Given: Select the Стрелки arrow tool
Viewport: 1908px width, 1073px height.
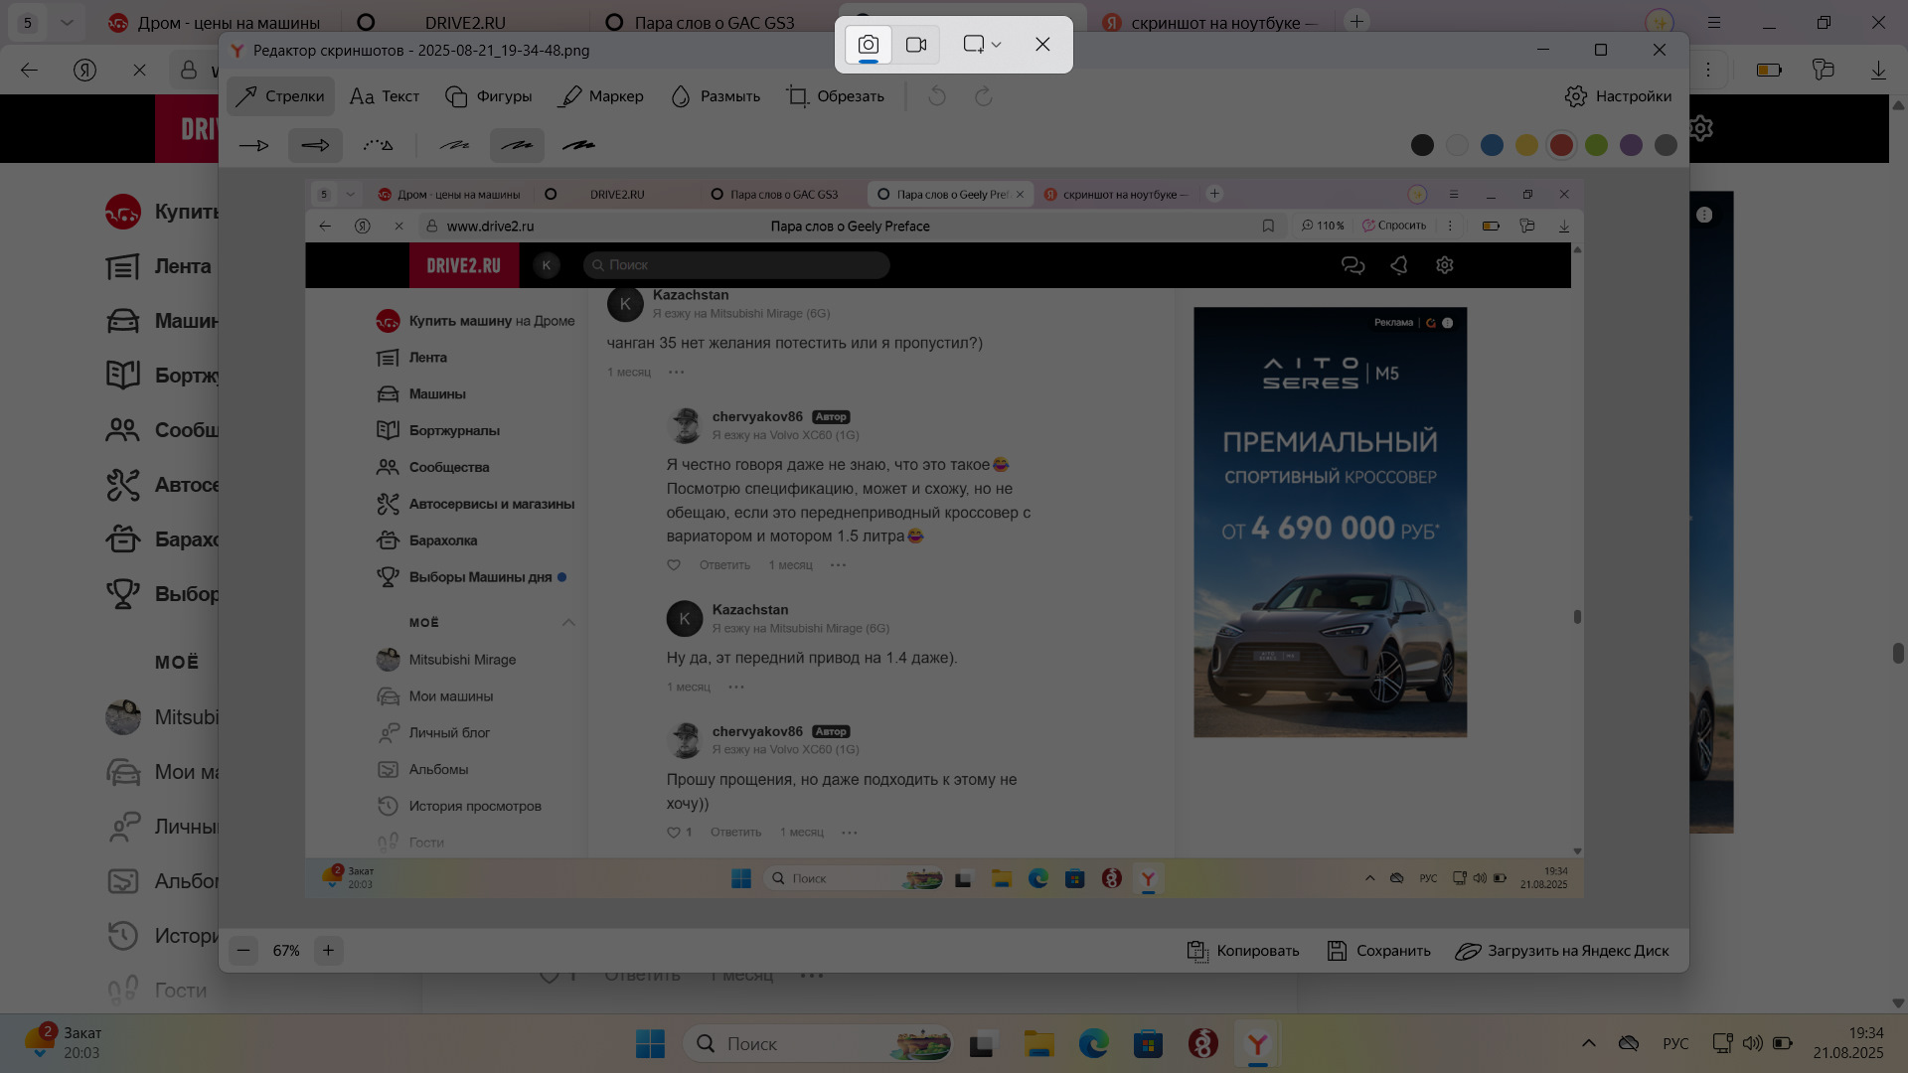Looking at the screenshot, I should [281, 96].
